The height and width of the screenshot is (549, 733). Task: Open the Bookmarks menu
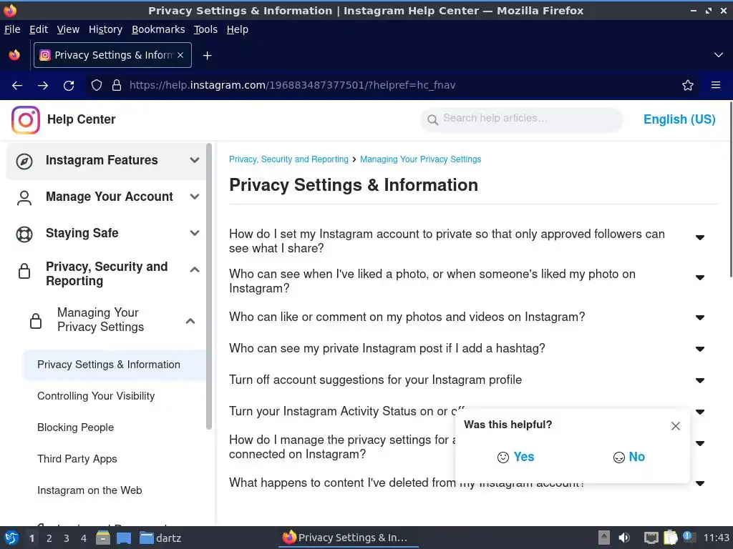[x=158, y=29]
